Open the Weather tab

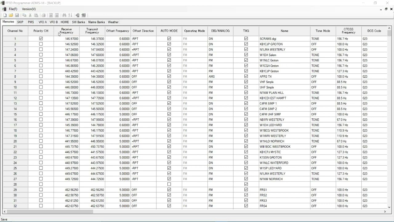tap(113, 22)
